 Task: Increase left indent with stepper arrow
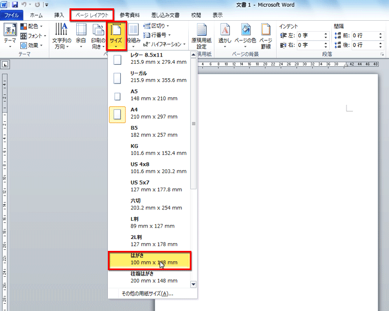coord(326,34)
